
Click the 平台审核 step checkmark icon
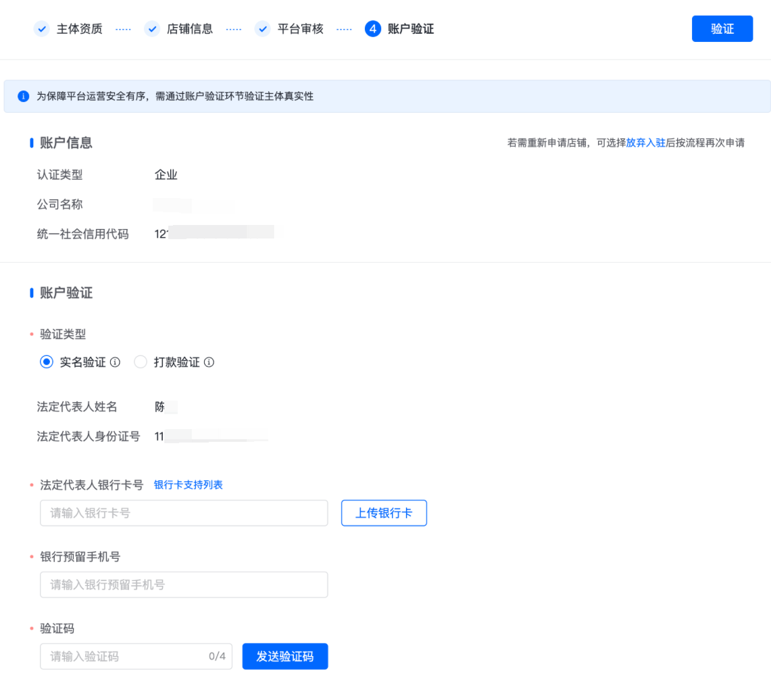click(x=263, y=29)
